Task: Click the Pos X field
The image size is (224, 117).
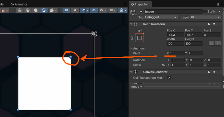Action: (175, 35)
